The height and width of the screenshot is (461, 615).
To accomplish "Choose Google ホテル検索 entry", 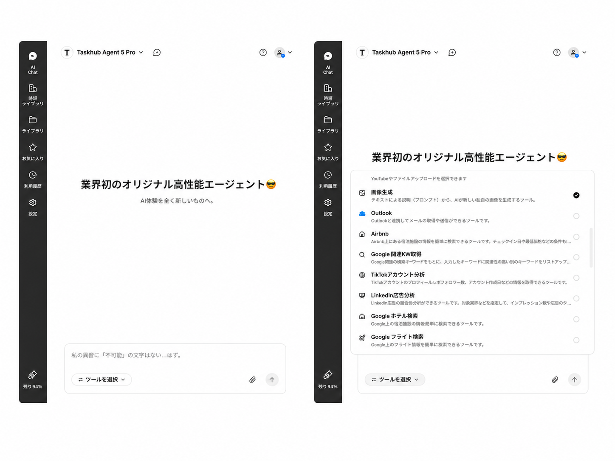I will (x=469, y=320).
